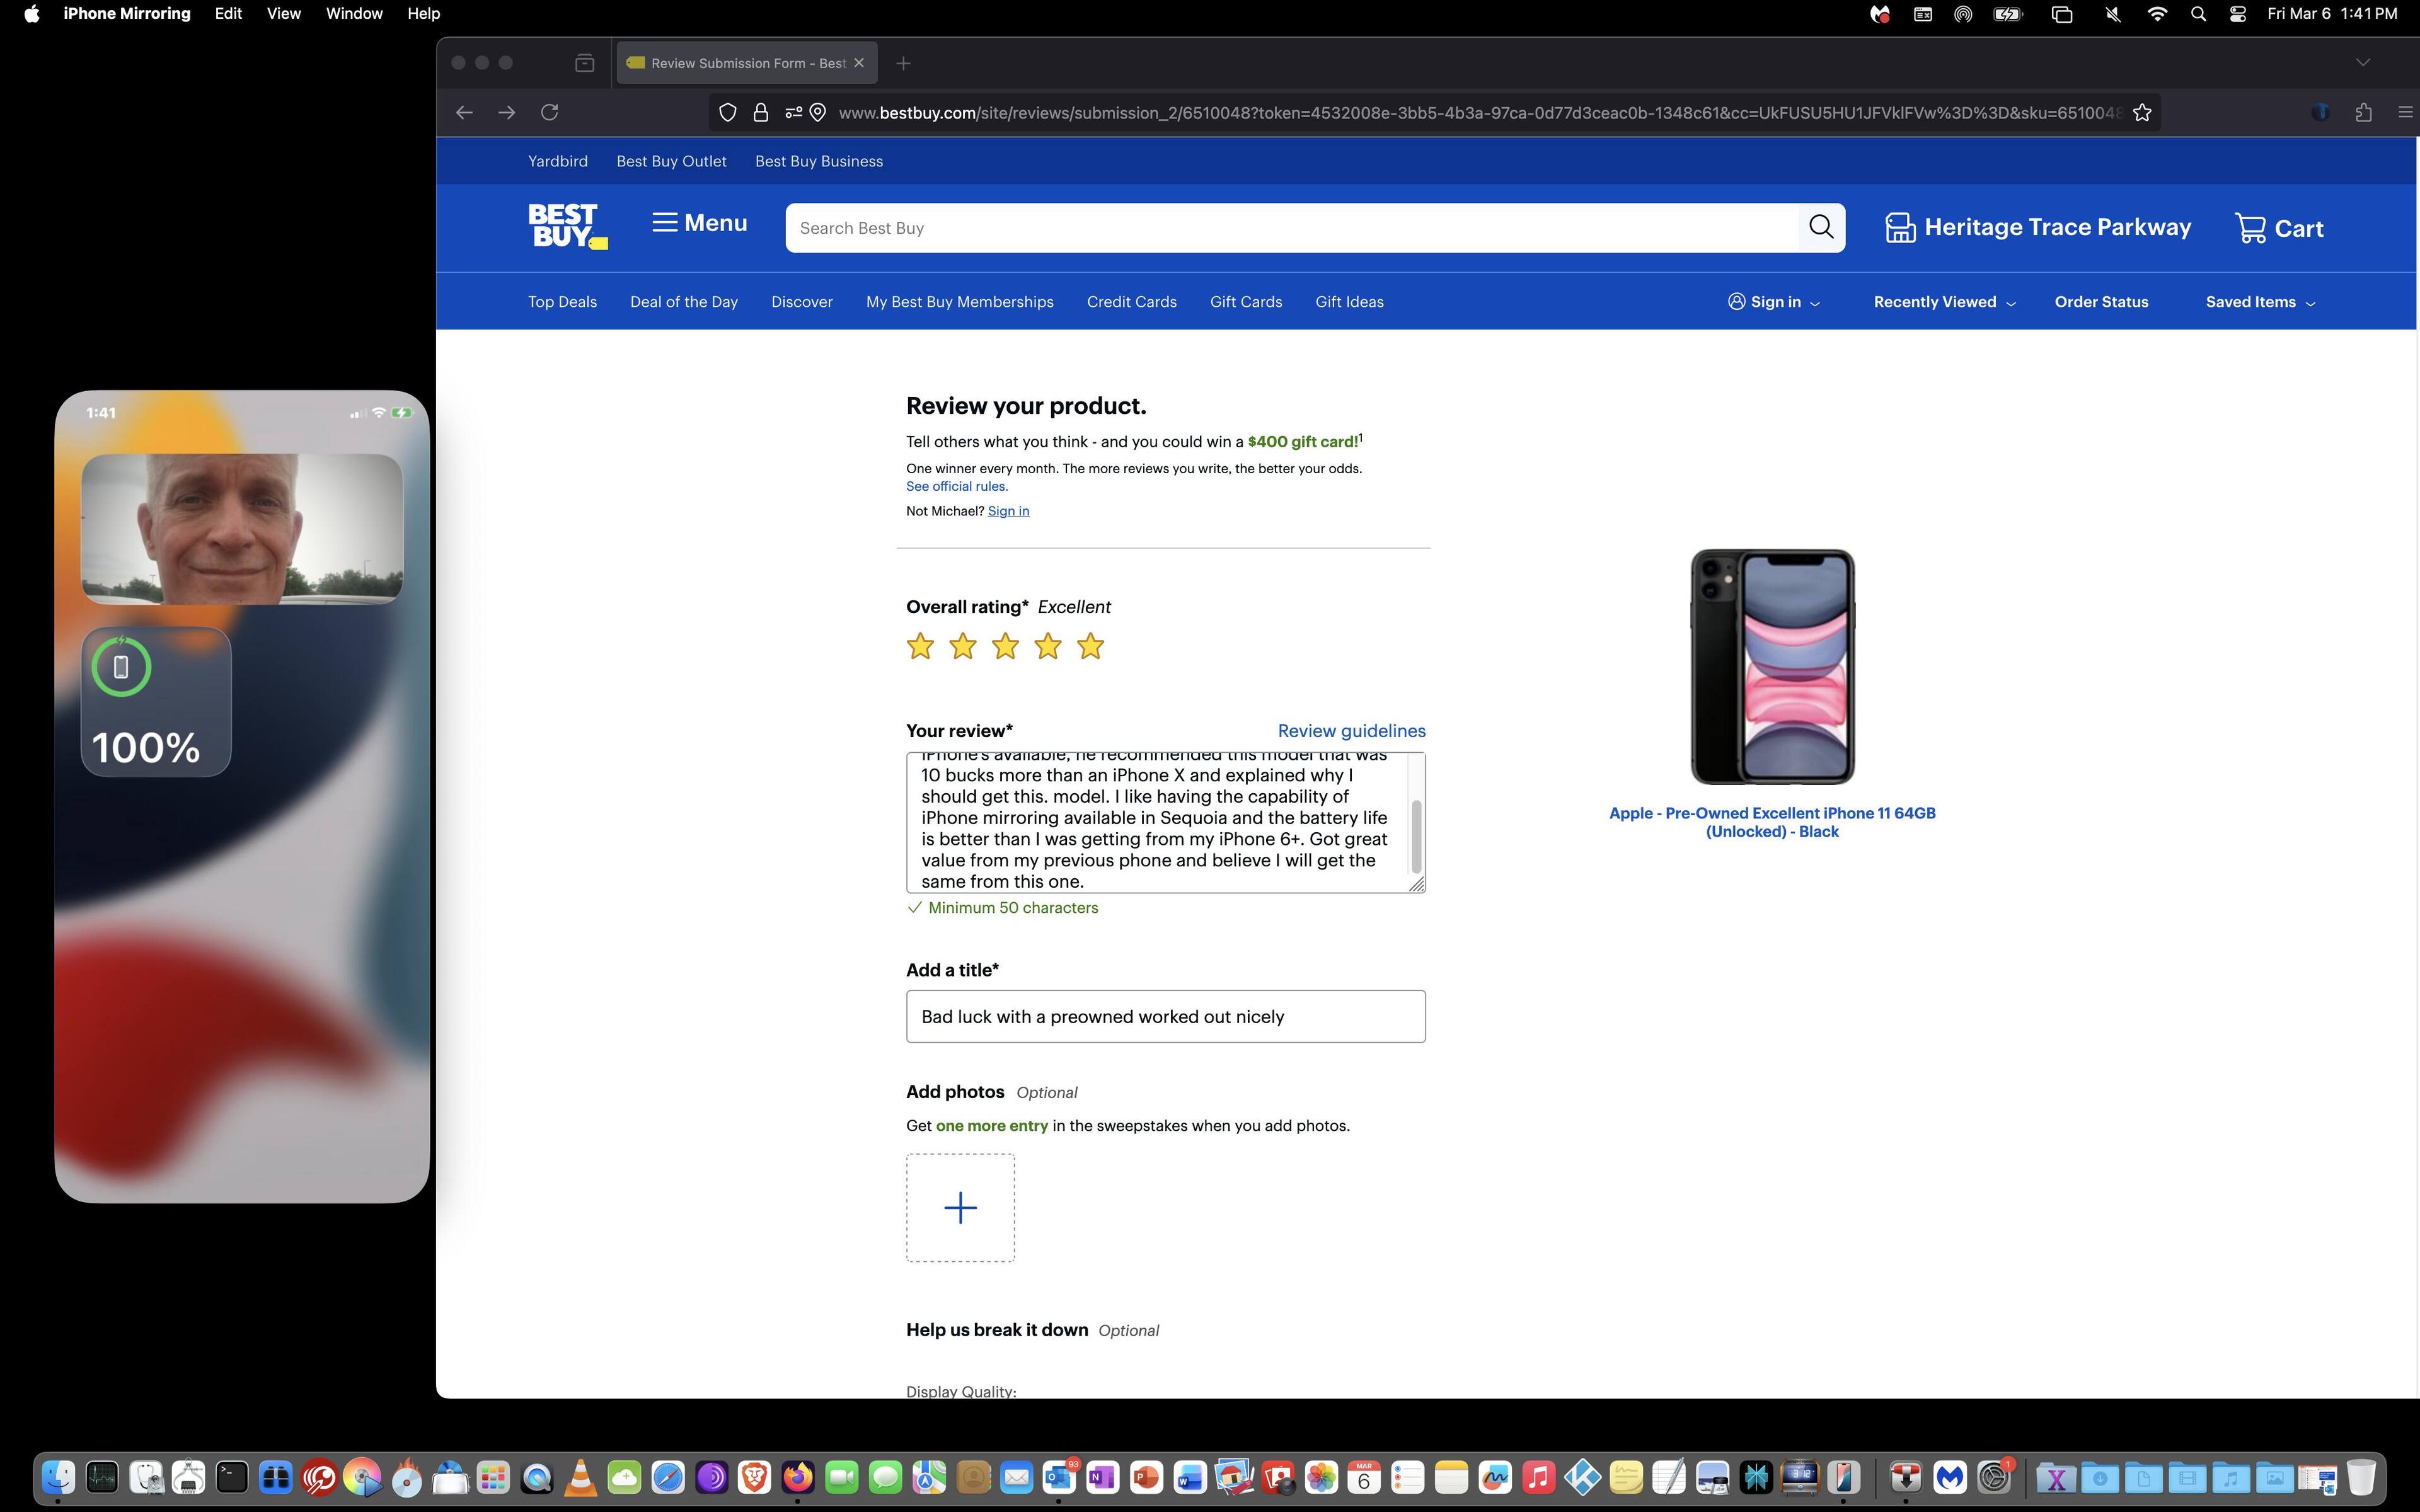Open Firefox from the Dock
The width and height of the screenshot is (2420, 1512).
(798, 1477)
